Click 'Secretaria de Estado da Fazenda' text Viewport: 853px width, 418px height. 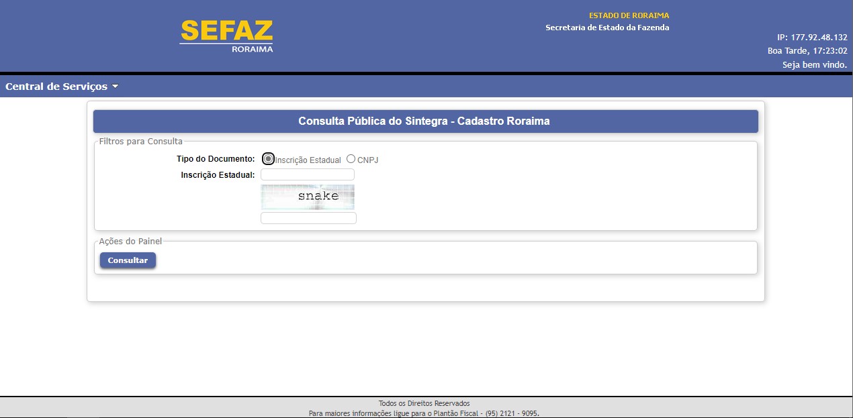pos(607,28)
